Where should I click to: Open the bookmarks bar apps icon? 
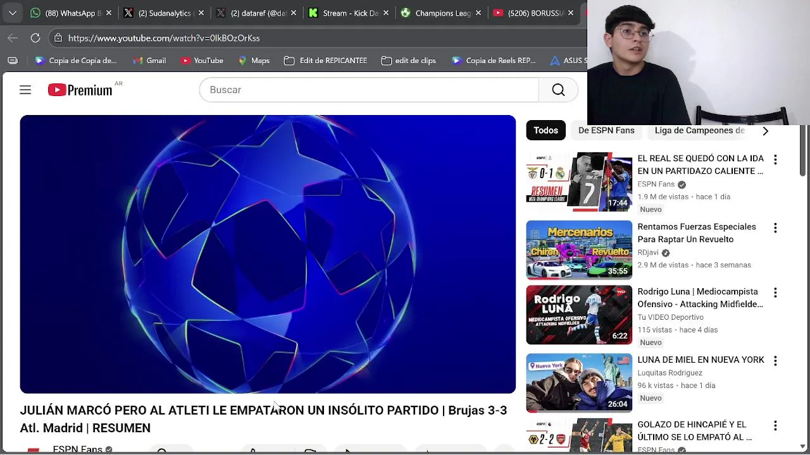13,61
